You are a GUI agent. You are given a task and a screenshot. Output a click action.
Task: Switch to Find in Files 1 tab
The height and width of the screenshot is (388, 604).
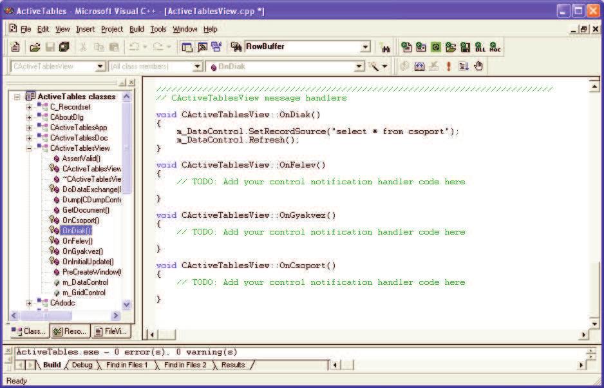click(x=127, y=365)
